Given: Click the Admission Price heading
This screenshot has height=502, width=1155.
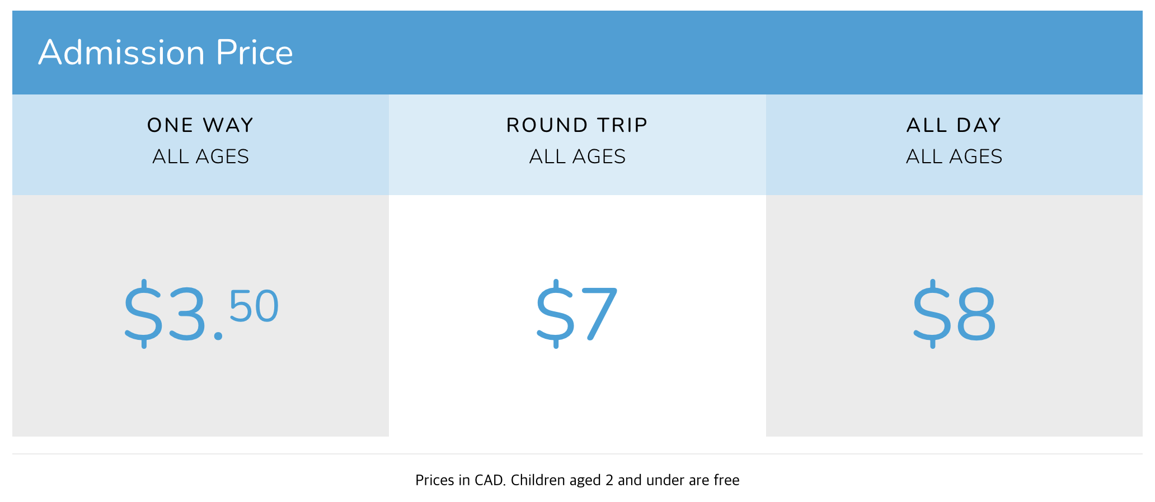Looking at the screenshot, I should pos(166,53).
